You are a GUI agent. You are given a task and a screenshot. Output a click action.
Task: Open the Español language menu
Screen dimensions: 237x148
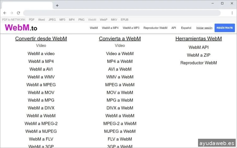186,28
